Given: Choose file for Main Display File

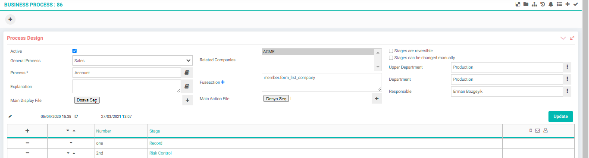Looking at the screenshot, I should (x=88, y=100).
